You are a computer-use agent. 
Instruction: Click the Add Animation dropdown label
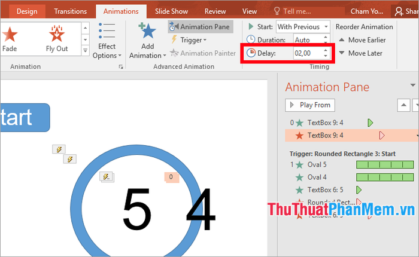(147, 51)
